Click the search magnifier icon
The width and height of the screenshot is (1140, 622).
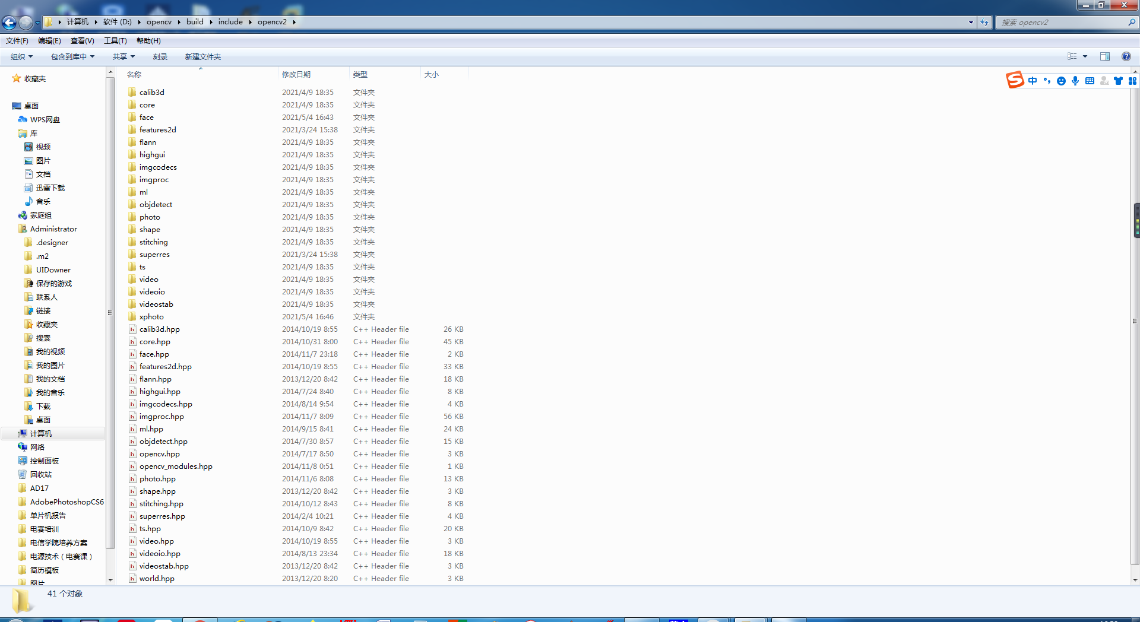[x=1132, y=22]
